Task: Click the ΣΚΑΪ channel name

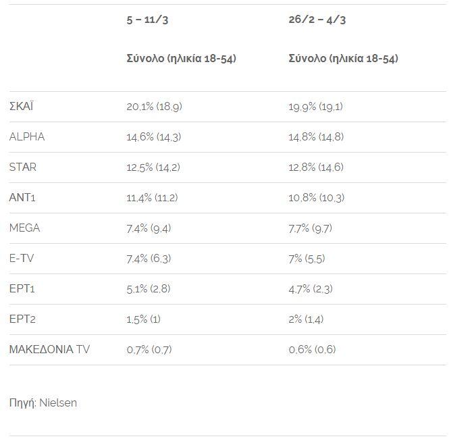Action: pyautogui.click(x=21, y=106)
